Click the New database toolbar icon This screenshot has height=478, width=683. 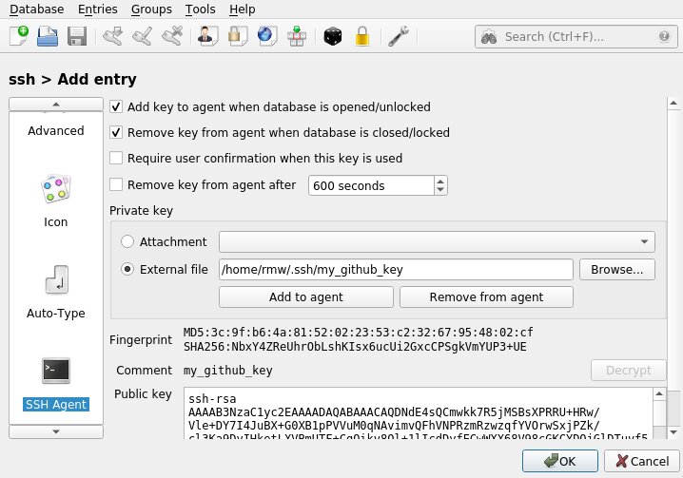tap(19, 36)
